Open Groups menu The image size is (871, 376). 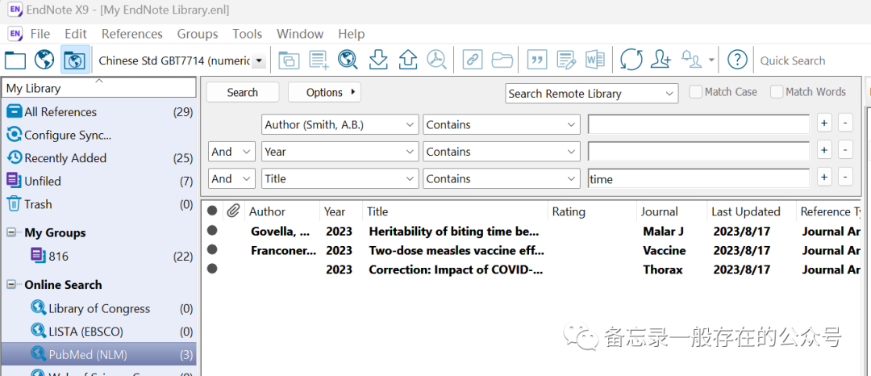(x=198, y=34)
